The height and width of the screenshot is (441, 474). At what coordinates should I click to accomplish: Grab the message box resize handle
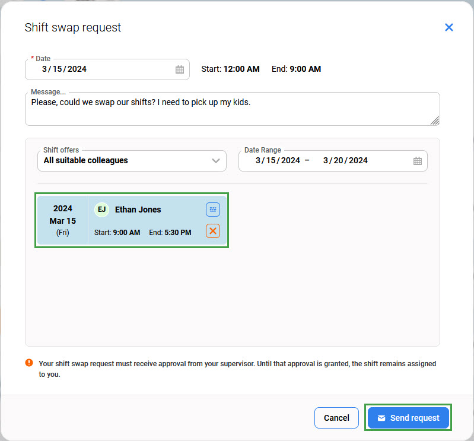pyautogui.click(x=435, y=120)
